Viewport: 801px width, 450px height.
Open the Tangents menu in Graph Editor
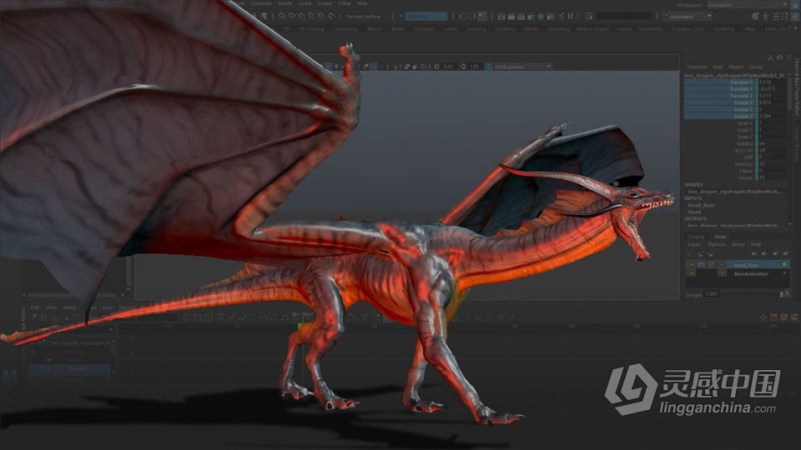tap(128, 307)
